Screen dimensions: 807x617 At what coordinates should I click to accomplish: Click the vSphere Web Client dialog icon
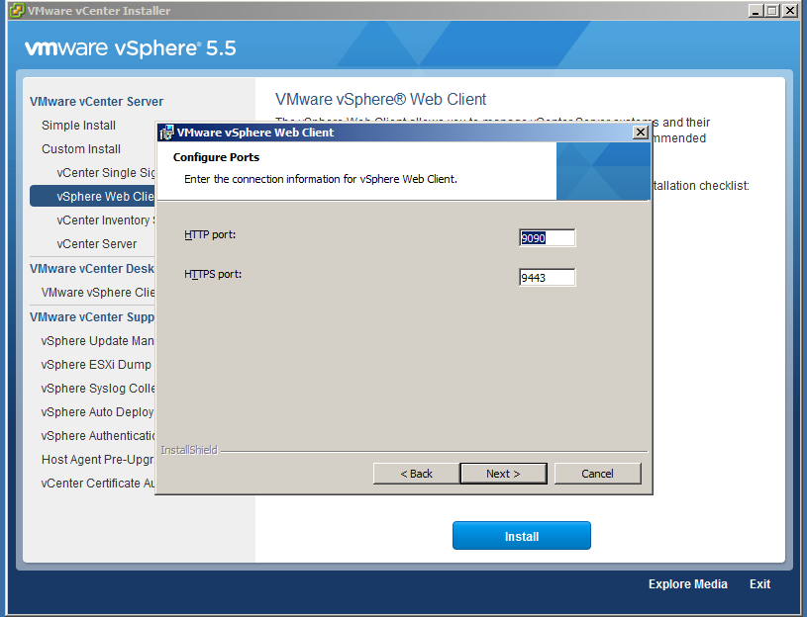coord(166,132)
